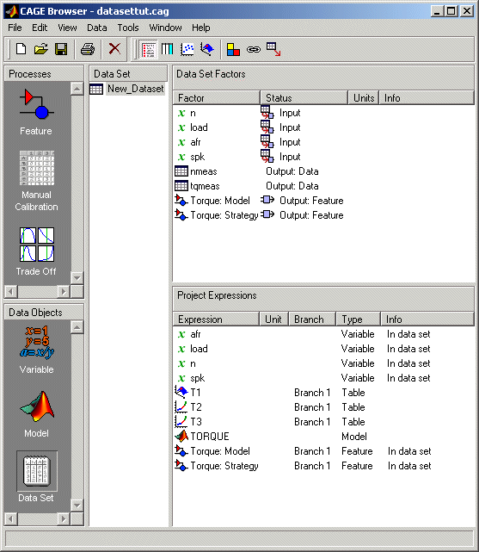479x552 pixels.
Task: Select the Feature process icon
Action: (37, 104)
